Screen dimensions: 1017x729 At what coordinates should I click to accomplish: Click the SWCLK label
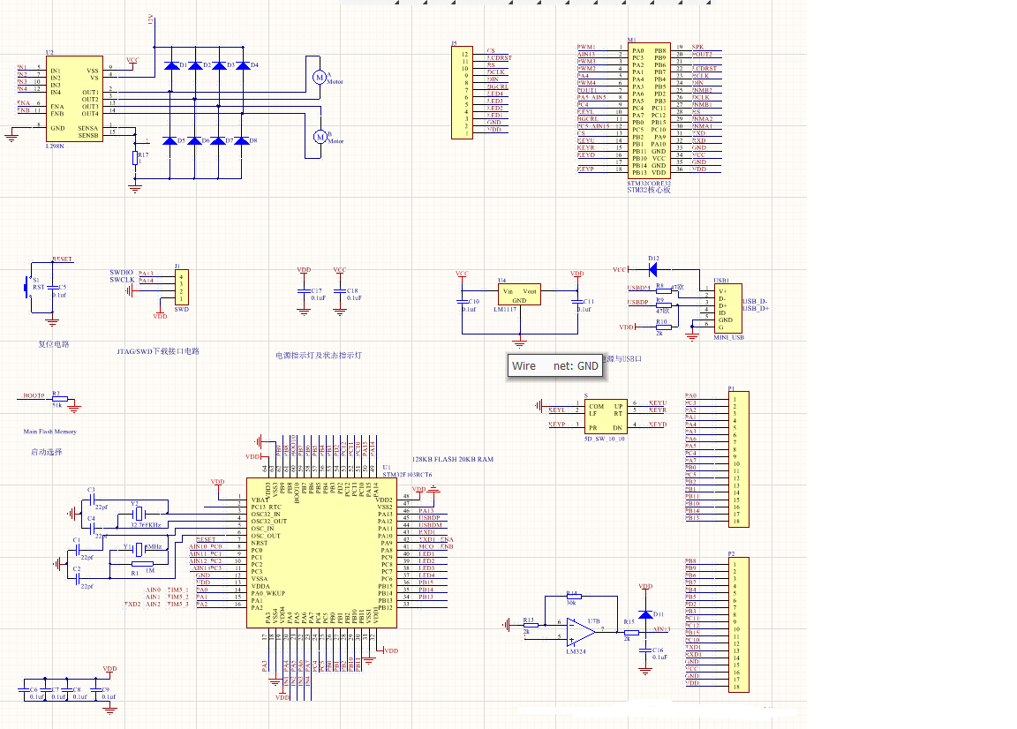click(122, 280)
